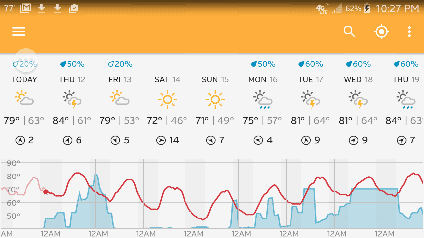Screen dimensions: 424x238
Task: Tap TUE 17 day heading
Action: click(x=310, y=80)
